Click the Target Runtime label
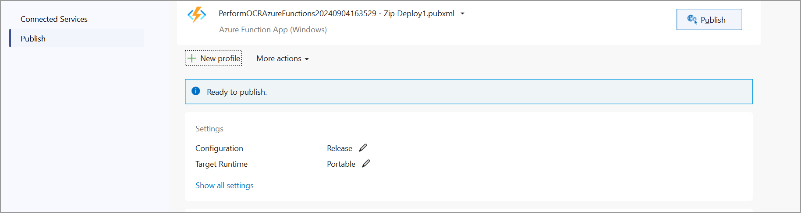 tap(221, 164)
